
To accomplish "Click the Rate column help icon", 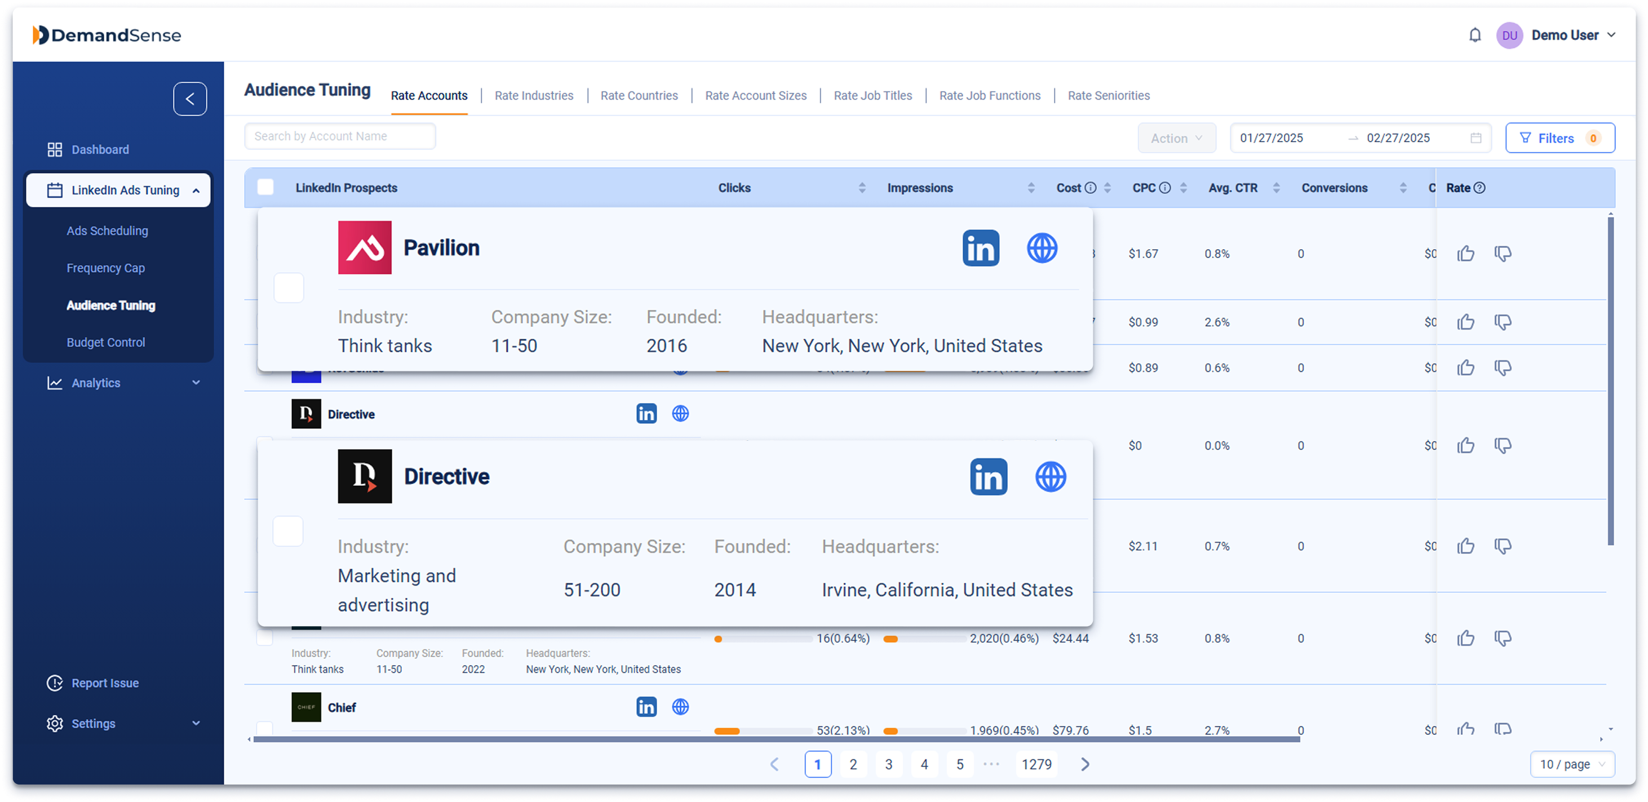I will (1479, 188).
